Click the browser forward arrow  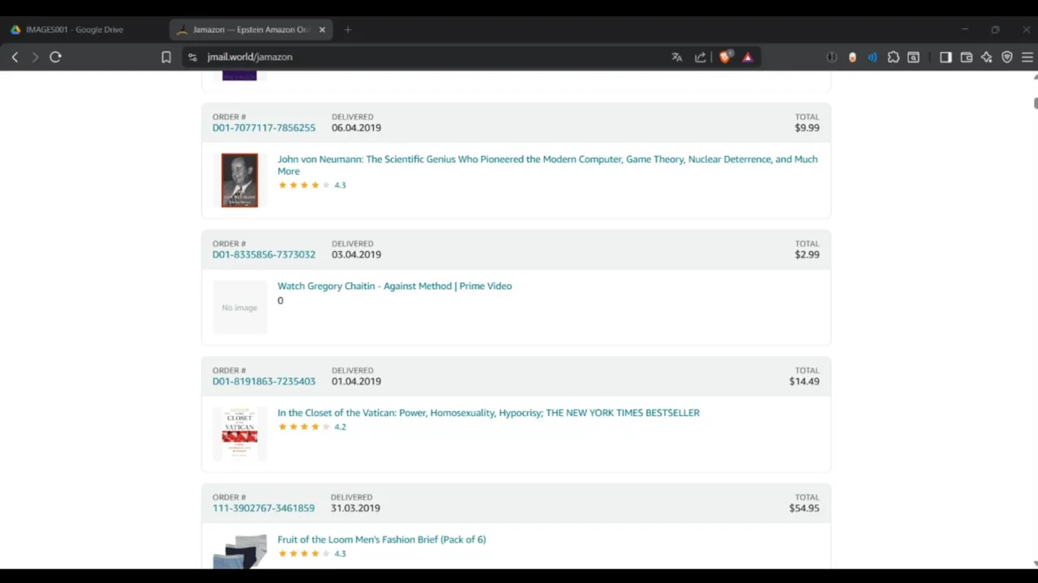[35, 57]
